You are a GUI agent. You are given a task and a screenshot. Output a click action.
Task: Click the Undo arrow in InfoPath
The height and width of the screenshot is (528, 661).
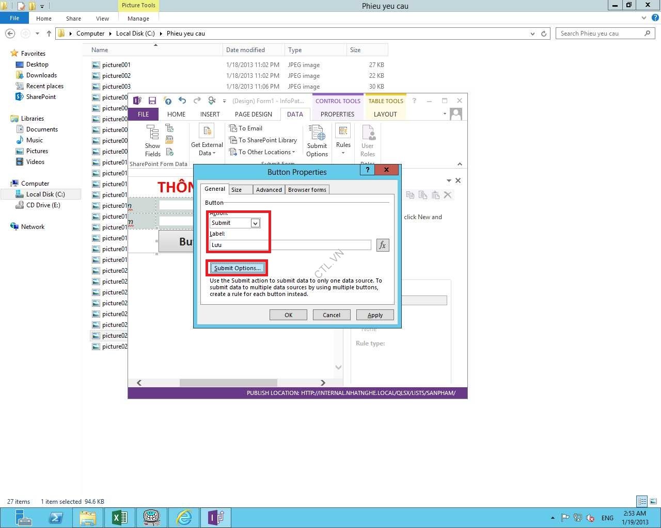coord(182,101)
